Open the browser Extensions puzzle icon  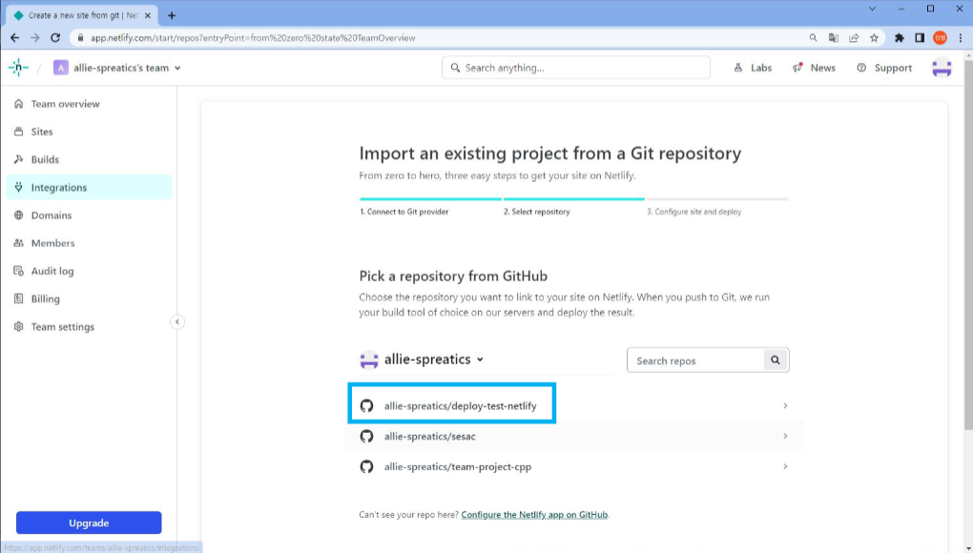(x=900, y=38)
